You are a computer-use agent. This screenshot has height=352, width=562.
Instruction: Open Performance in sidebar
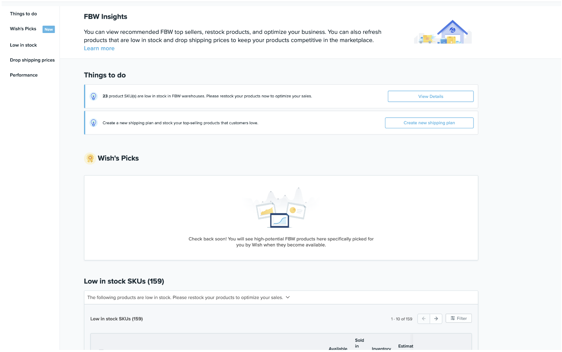tap(24, 75)
